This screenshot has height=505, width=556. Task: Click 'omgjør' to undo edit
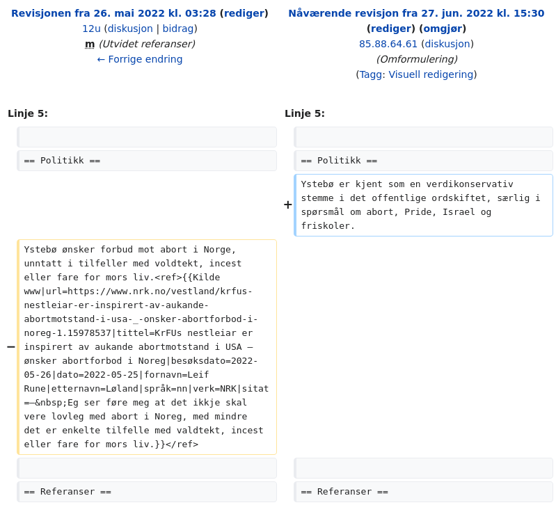(x=443, y=29)
